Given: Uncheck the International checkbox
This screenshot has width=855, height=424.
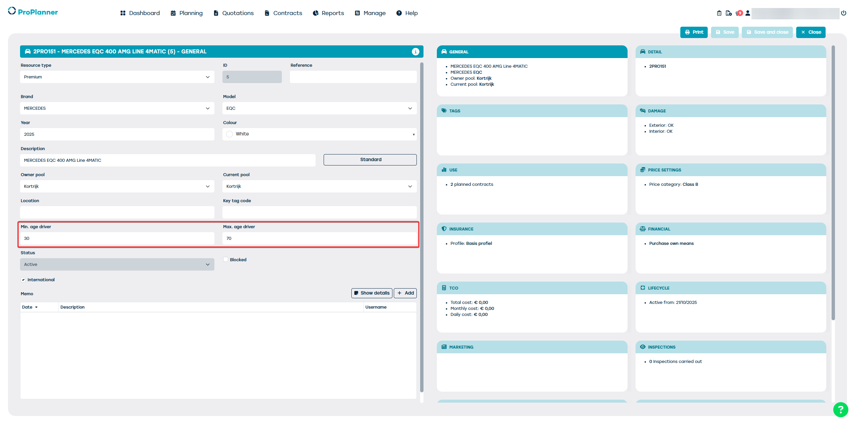Looking at the screenshot, I should click(23, 280).
